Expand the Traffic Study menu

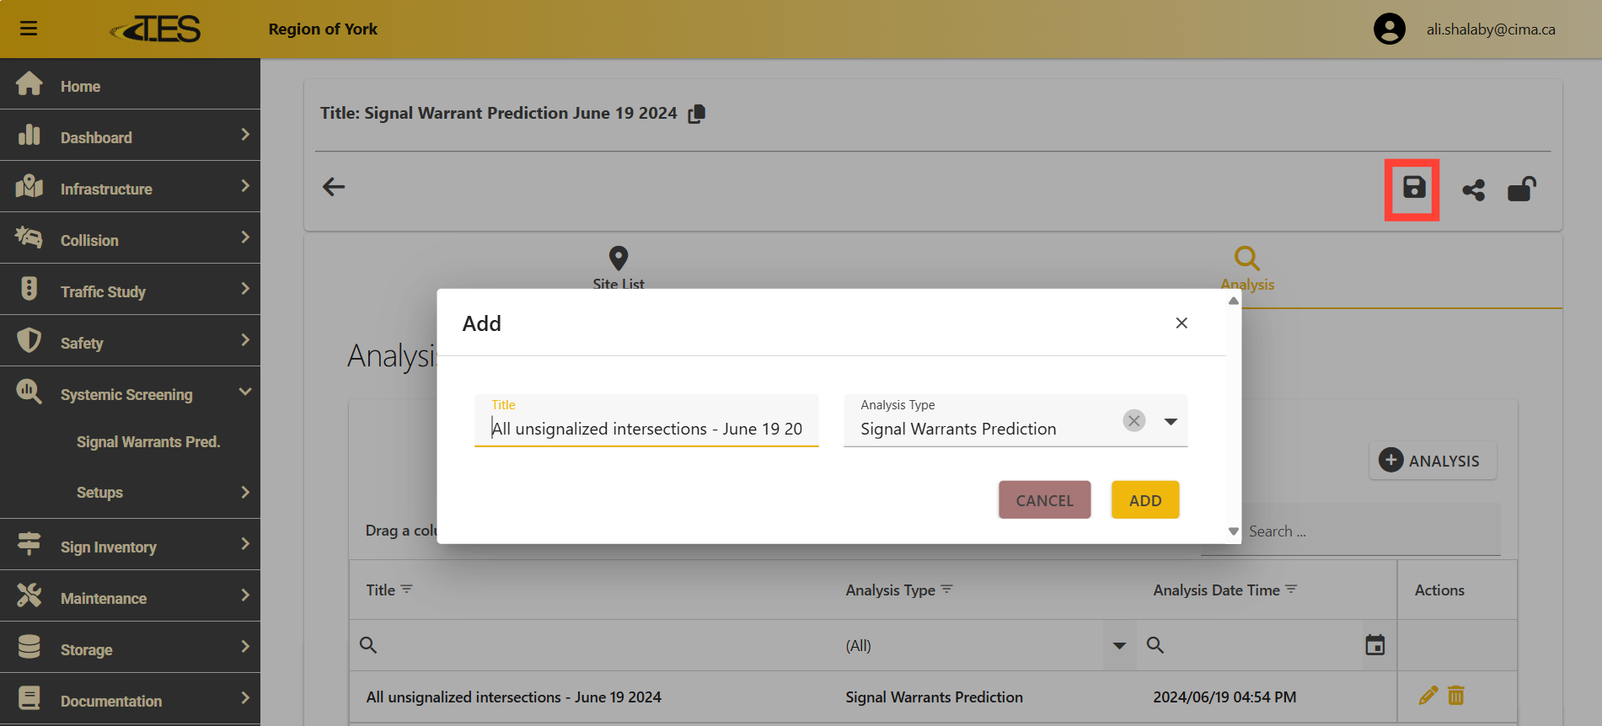[x=244, y=290]
